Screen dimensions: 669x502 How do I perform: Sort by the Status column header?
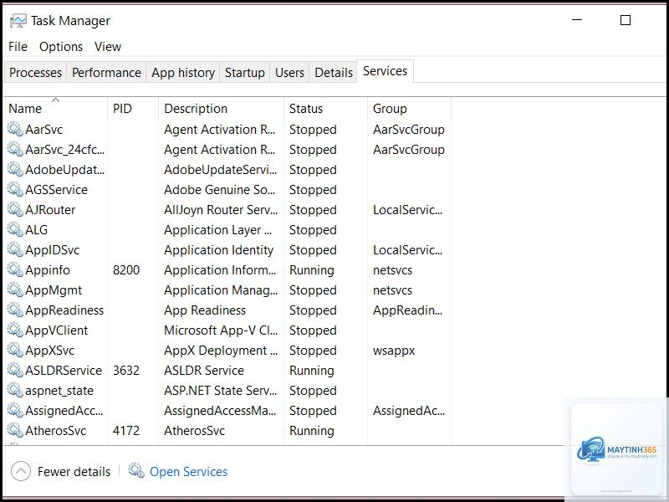tap(325, 109)
